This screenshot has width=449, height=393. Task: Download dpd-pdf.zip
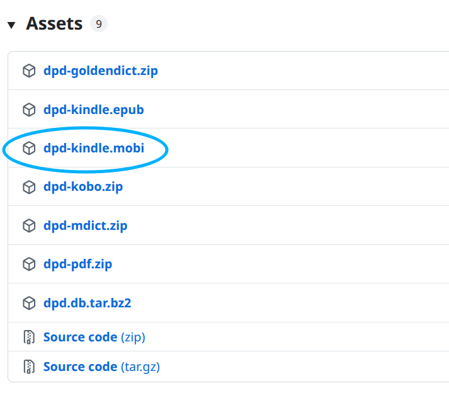(x=77, y=265)
